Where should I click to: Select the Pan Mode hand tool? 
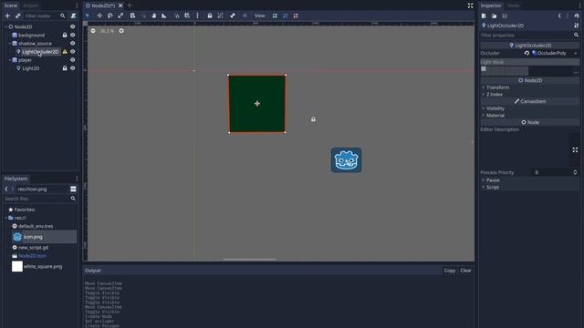(x=154, y=15)
